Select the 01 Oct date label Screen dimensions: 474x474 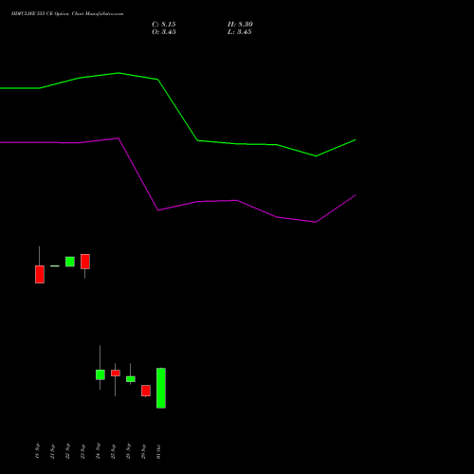coord(158,451)
